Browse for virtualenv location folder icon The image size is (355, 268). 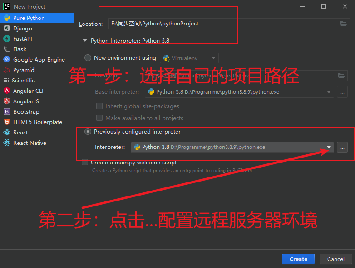341,76
